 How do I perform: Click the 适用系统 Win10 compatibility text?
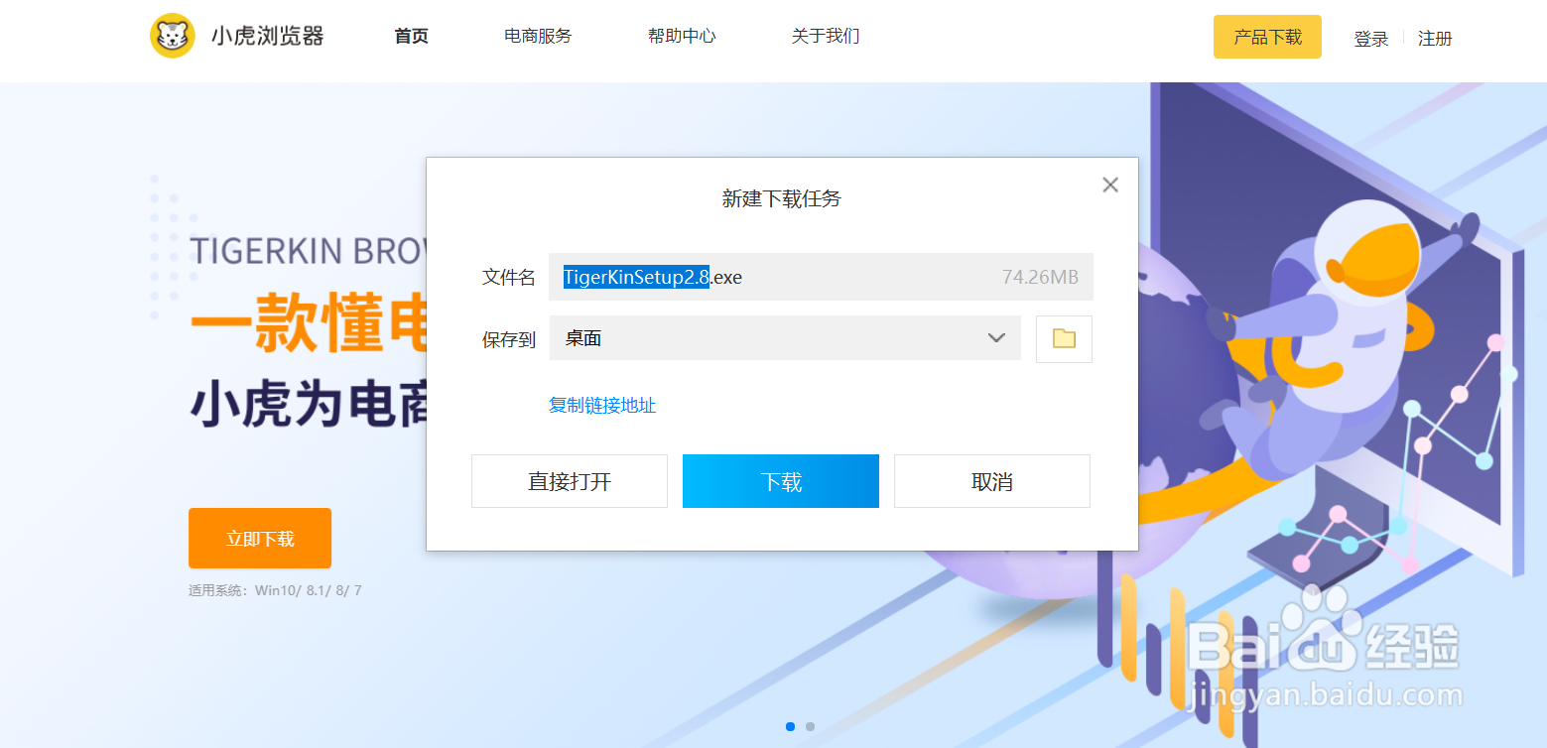(275, 590)
